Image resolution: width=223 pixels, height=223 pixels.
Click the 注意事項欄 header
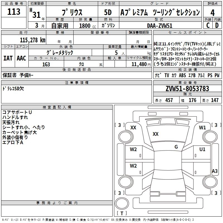pos(77,83)
